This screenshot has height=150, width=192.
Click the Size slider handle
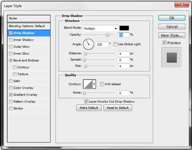coord(85,66)
